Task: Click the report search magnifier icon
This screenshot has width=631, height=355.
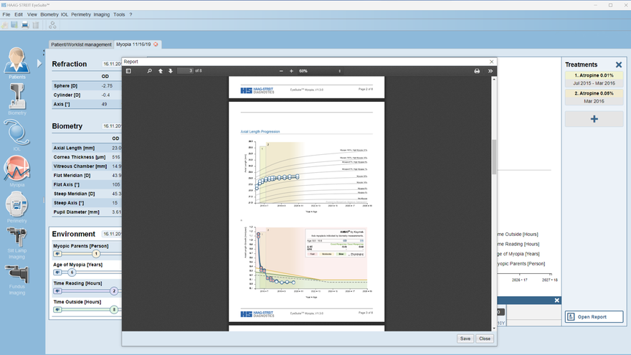Action: (x=150, y=71)
